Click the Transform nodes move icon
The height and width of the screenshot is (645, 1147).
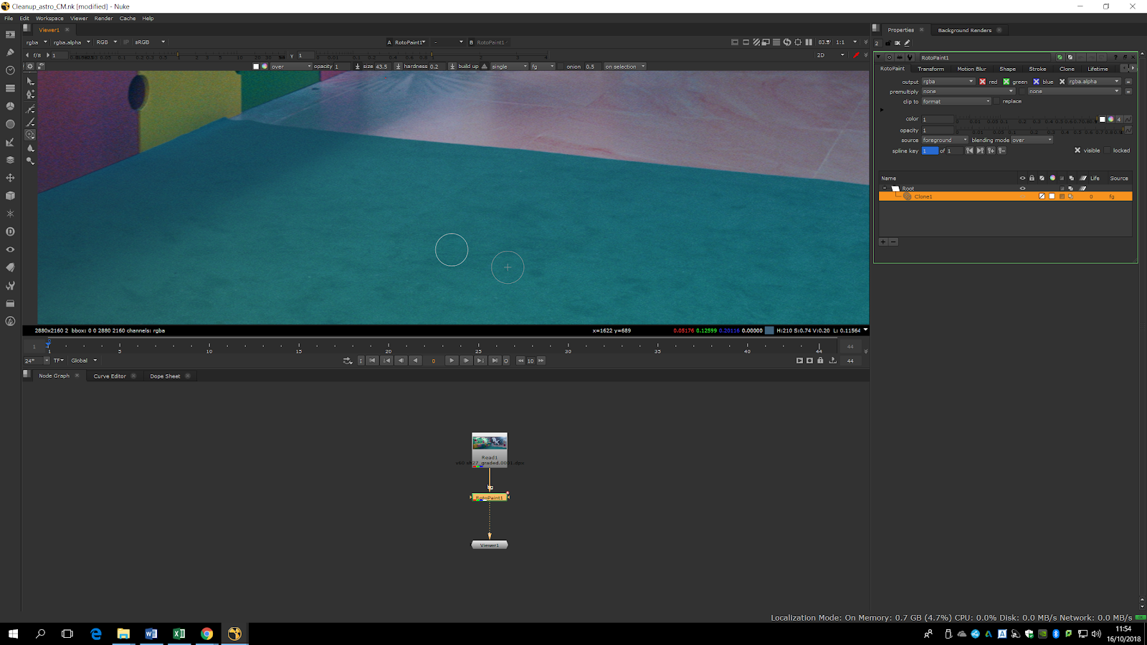(x=10, y=178)
